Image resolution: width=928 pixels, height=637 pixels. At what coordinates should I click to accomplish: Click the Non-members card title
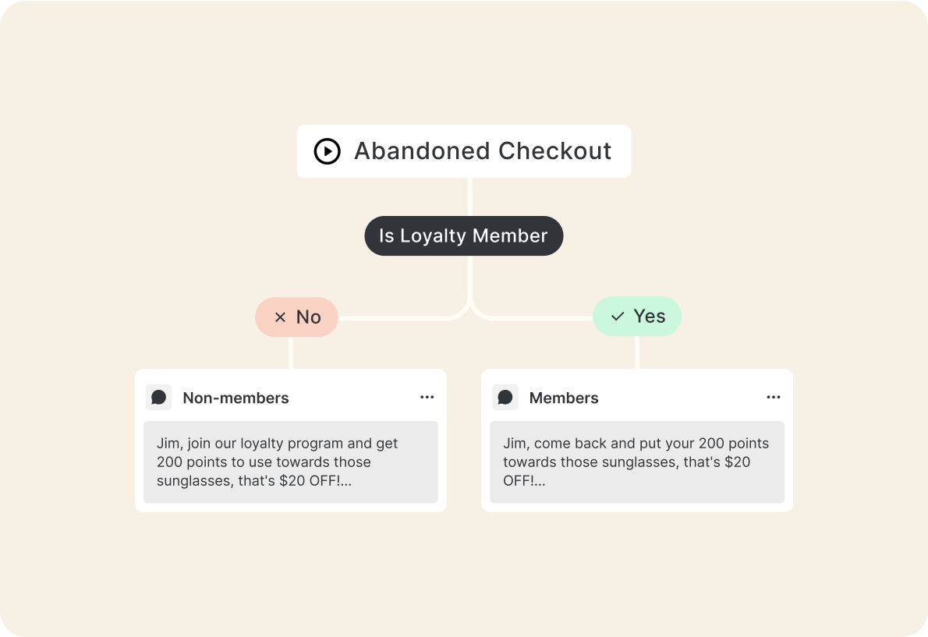click(x=236, y=398)
